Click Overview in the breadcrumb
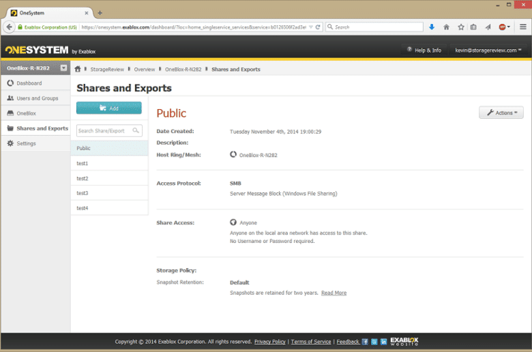The width and height of the screenshot is (532, 352). [x=144, y=70]
